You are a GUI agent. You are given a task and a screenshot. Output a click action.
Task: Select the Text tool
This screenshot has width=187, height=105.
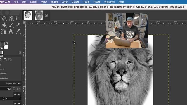click(x=11, y=32)
